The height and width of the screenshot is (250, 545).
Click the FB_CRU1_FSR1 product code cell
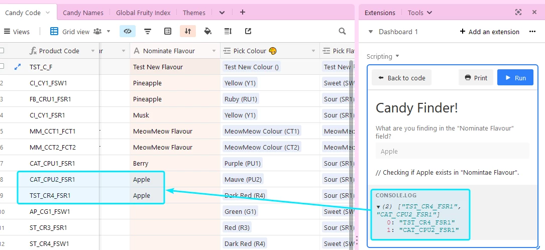point(50,99)
